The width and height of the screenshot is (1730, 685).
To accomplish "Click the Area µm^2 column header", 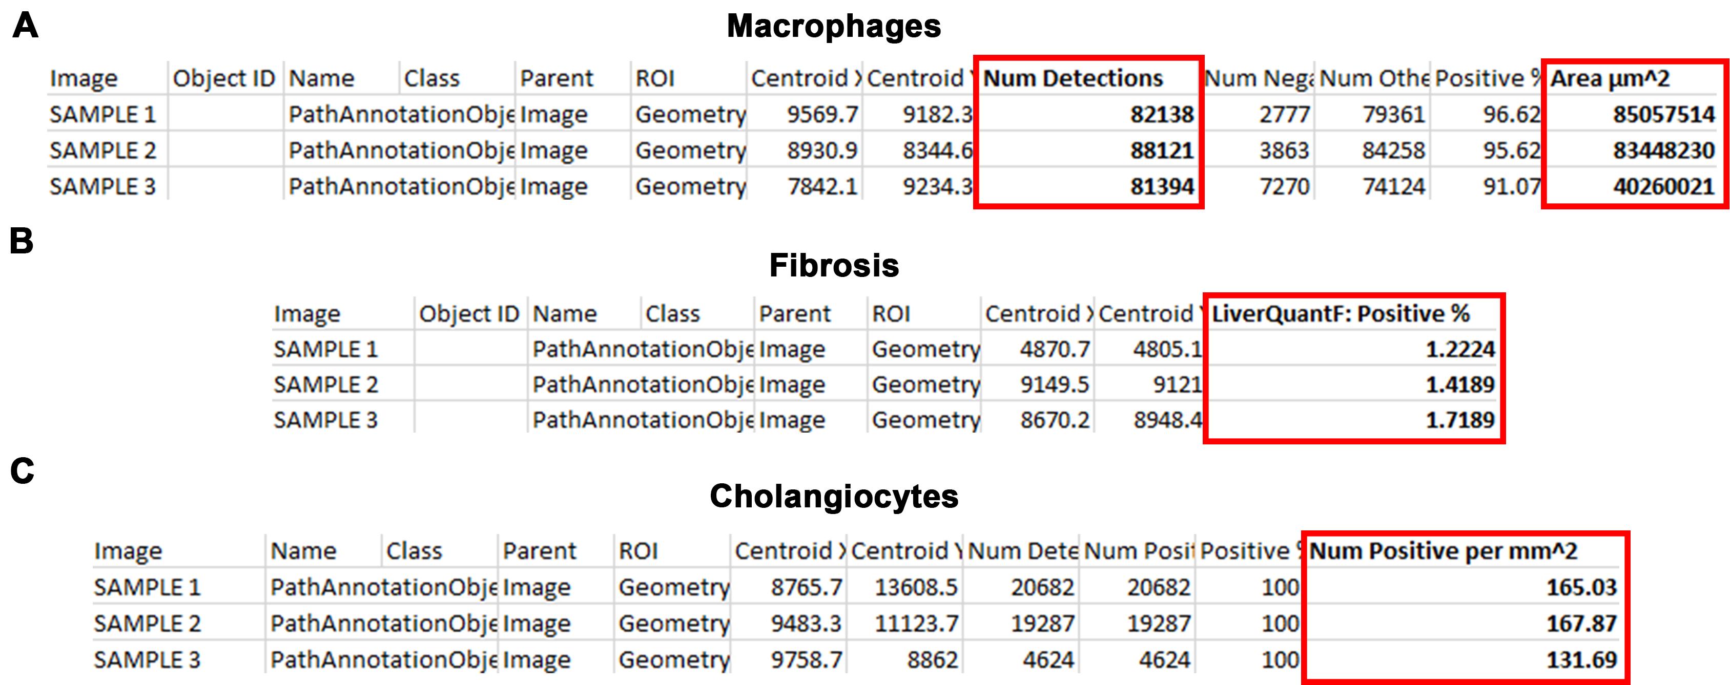I will [x=1609, y=78].
